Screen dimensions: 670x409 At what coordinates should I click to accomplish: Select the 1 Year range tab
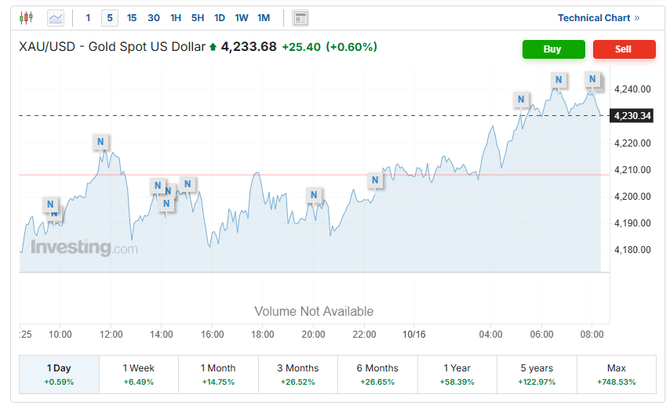click(x=457, y=375)
